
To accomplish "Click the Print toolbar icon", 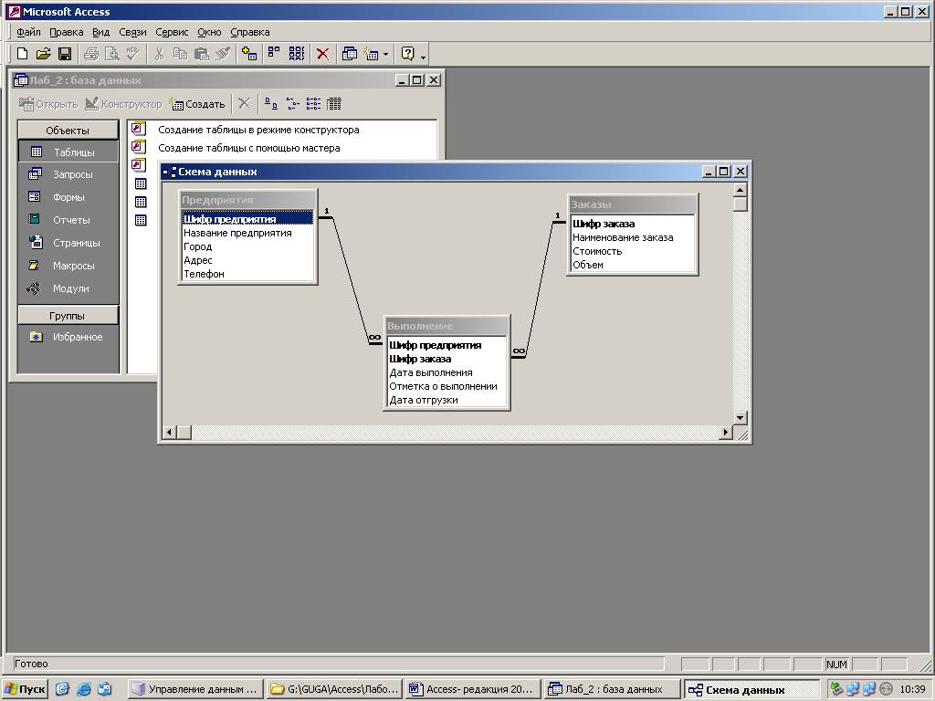I will pos(90,54).
